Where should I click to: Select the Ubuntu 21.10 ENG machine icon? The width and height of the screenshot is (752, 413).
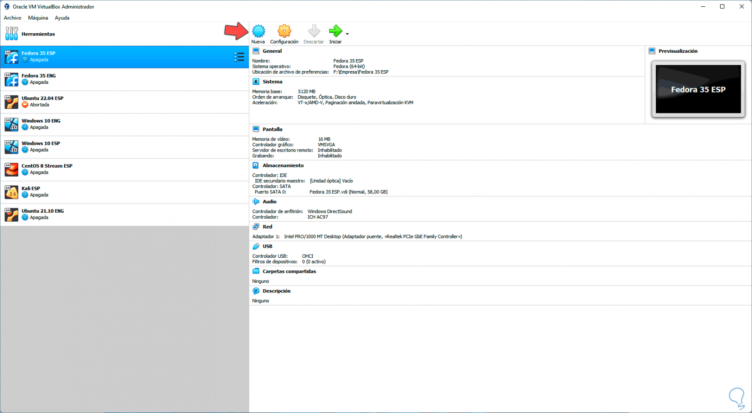point(11,214)
